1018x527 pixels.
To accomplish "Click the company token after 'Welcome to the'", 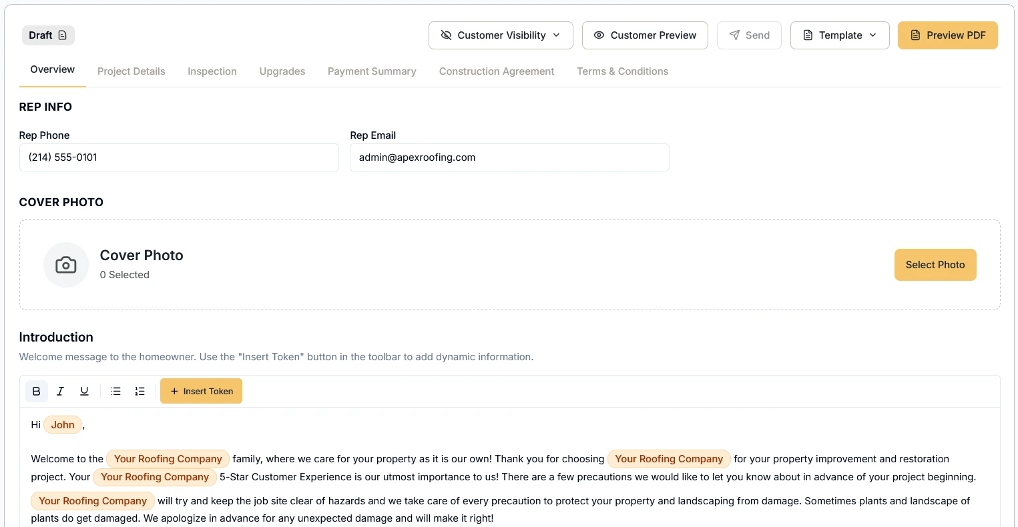I will pos(168,459).
